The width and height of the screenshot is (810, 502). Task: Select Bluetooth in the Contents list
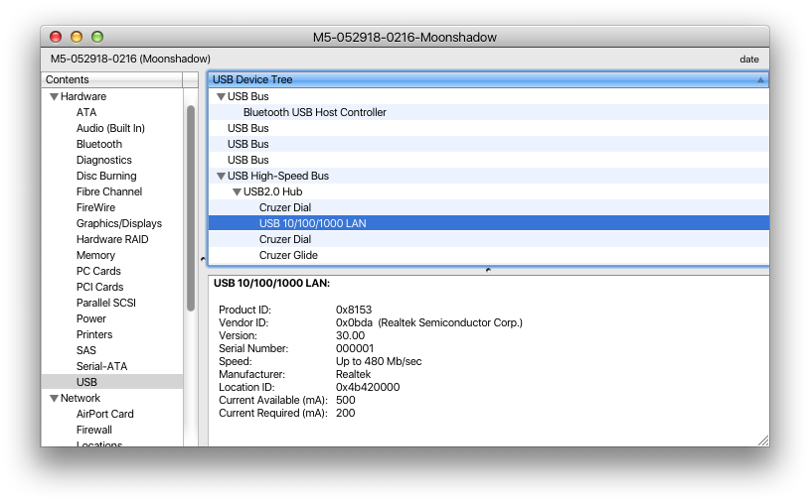(x=98, y=144)
